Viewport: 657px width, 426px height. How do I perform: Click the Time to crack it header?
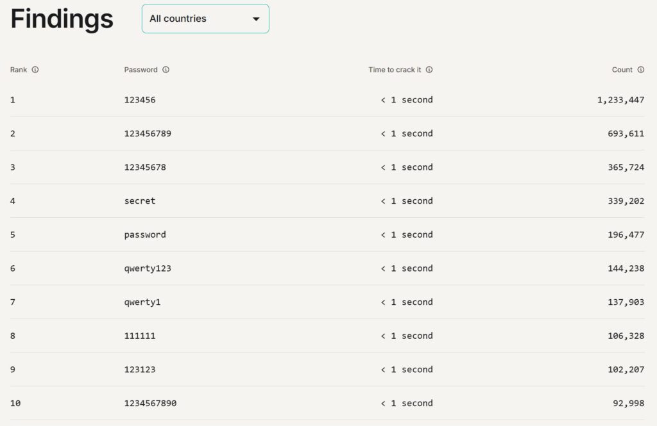point(395,69)
